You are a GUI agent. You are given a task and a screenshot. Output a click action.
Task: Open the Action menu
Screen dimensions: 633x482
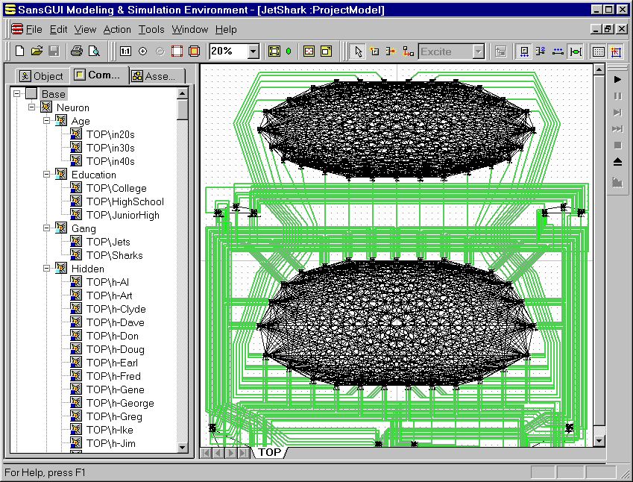click(x=117, y=29)
